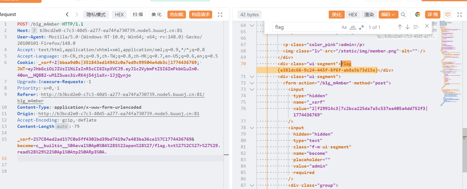This screenshot has height=189, width=467.
Task: Click the 'Content-Type' header name
Action: [33, 107]
